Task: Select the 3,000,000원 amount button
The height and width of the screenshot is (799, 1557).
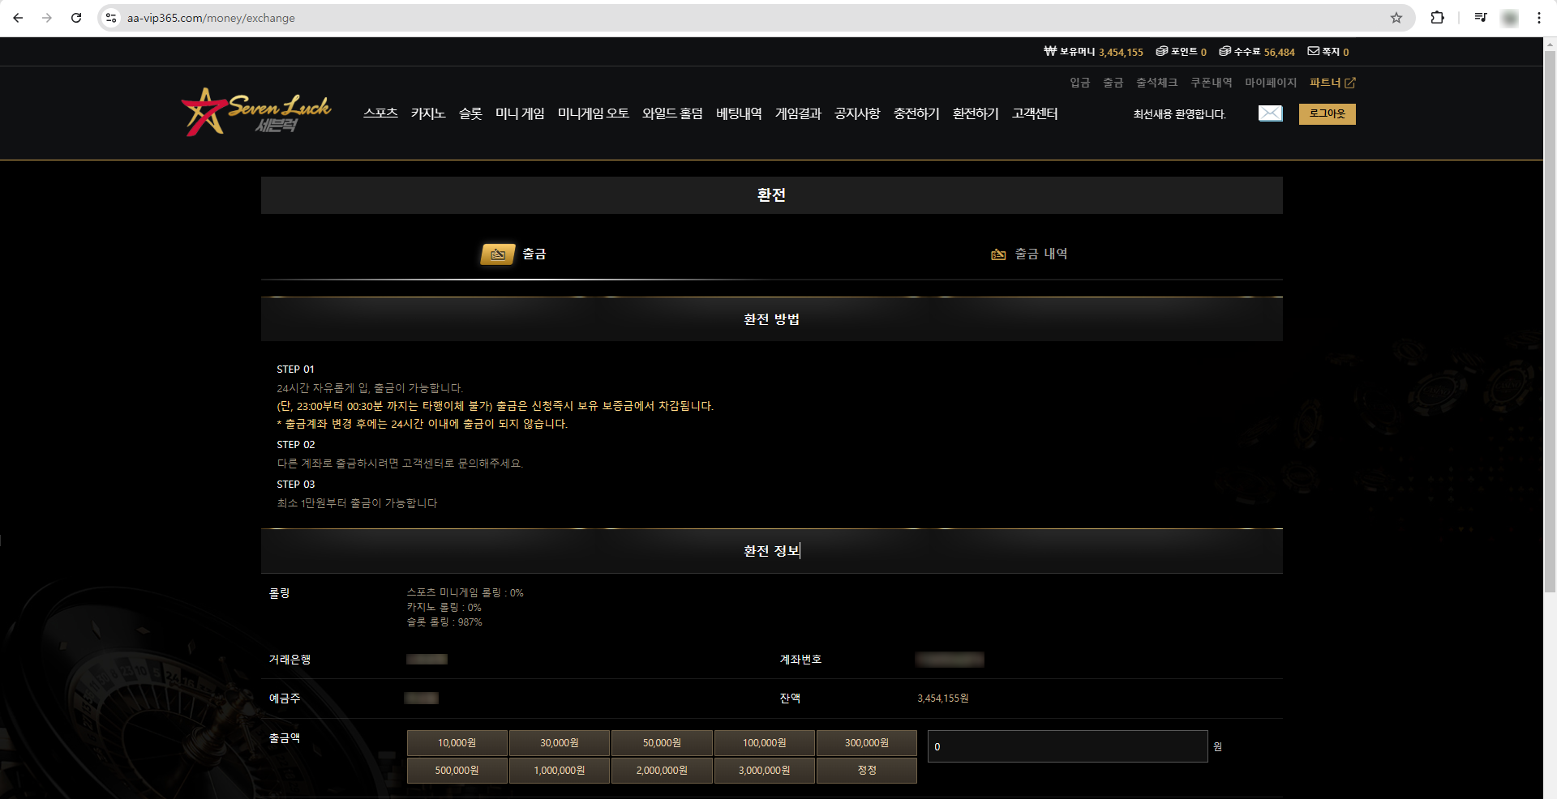Action: pos(765,771)
